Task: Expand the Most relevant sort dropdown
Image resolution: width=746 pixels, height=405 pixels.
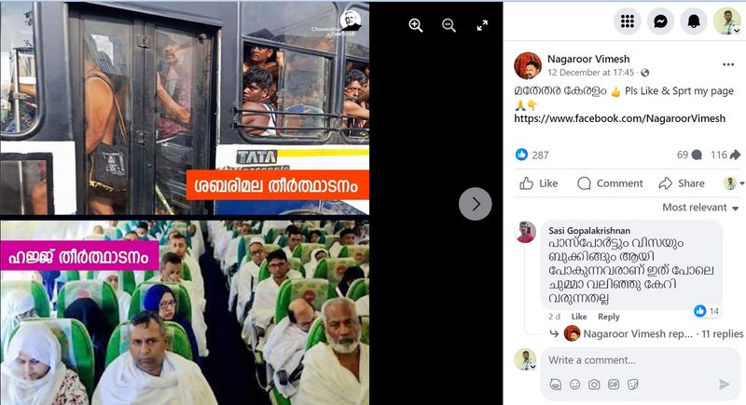Action: click(700, 208)
